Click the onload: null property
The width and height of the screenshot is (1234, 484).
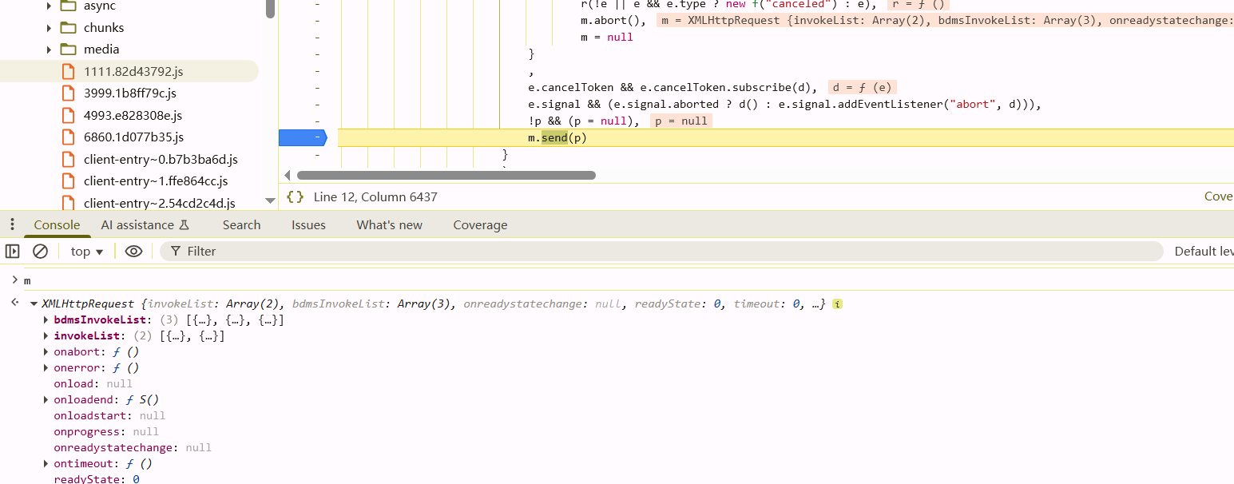click(93, 383)
